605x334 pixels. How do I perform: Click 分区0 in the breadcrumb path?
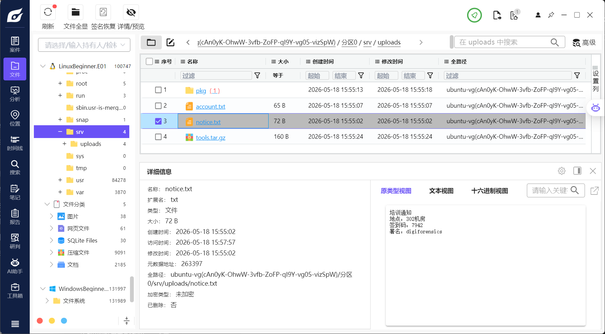(x=349, y=42)
